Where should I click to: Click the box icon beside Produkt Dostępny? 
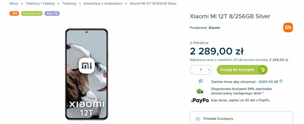point(198,119)
